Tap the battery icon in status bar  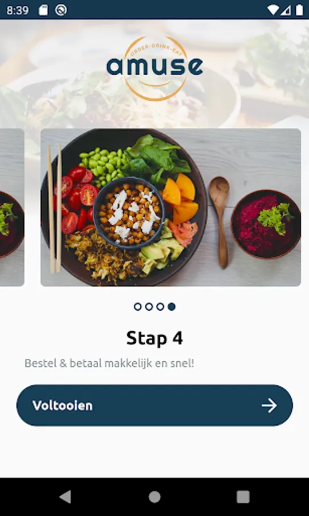click(x=299, y=10)
